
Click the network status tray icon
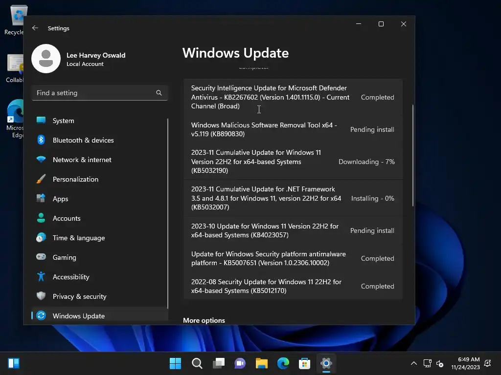427,363
